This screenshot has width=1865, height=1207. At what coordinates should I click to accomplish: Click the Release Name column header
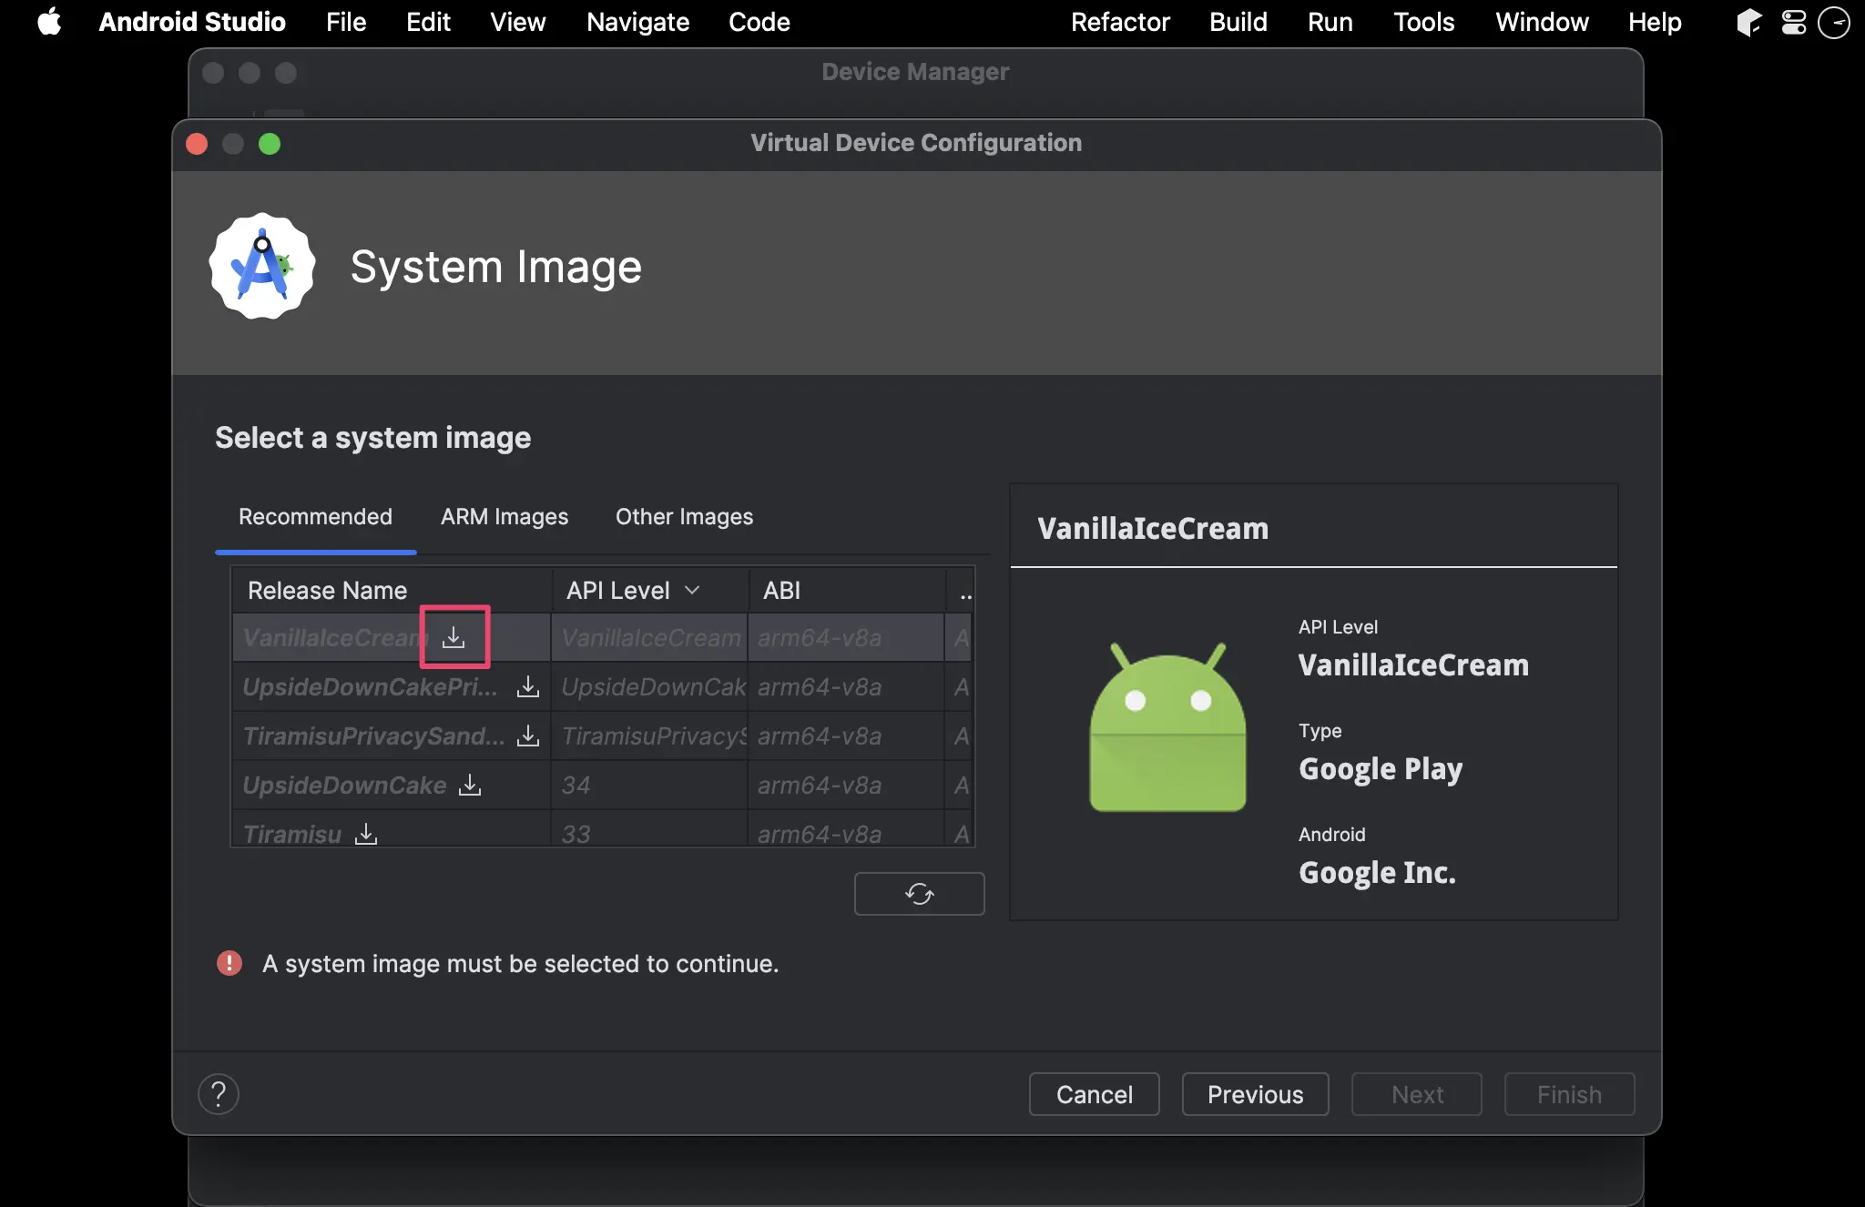click(392, 591)
